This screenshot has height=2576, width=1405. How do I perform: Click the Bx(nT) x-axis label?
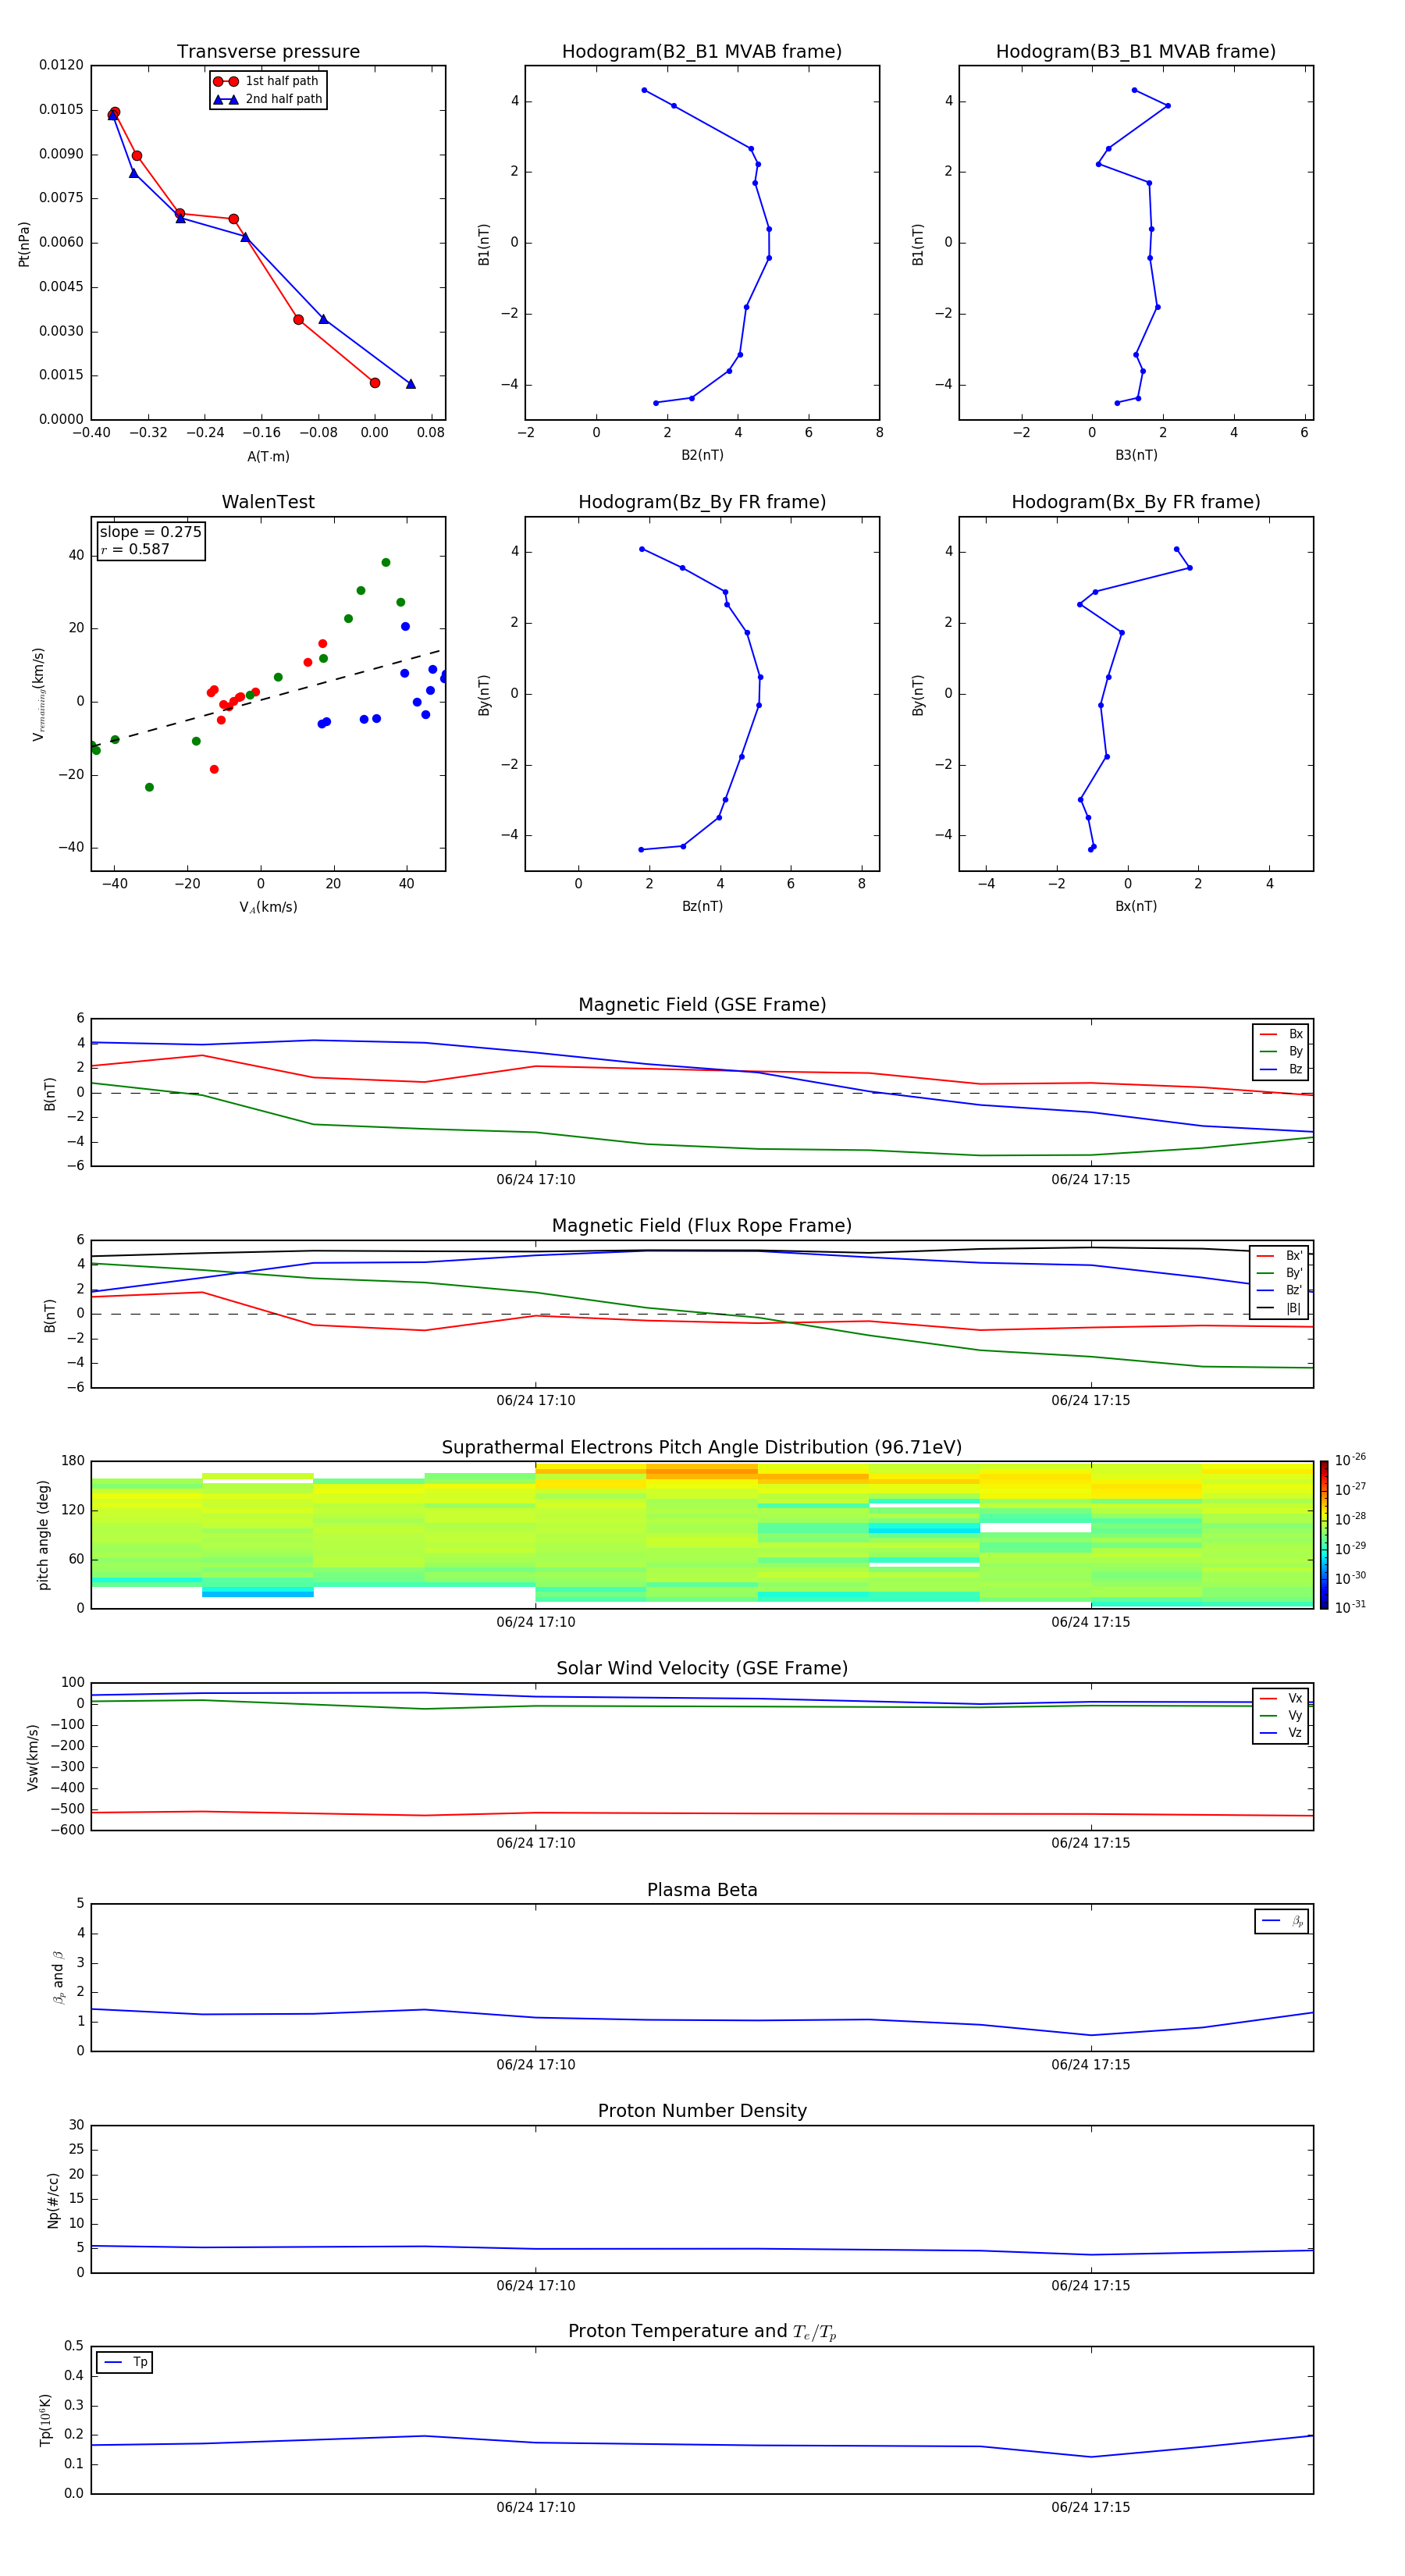(x=1136, y=907)
